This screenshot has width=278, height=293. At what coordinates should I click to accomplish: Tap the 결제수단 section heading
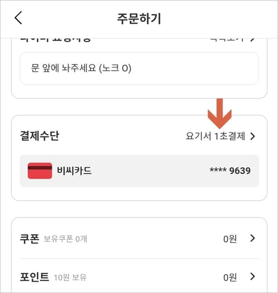[39, 136]
